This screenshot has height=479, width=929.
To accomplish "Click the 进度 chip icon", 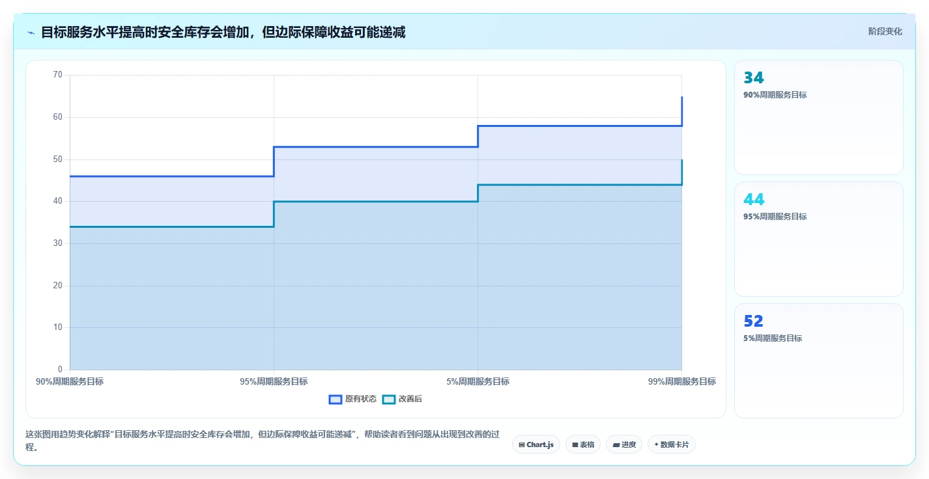I will tap(616, 445).
